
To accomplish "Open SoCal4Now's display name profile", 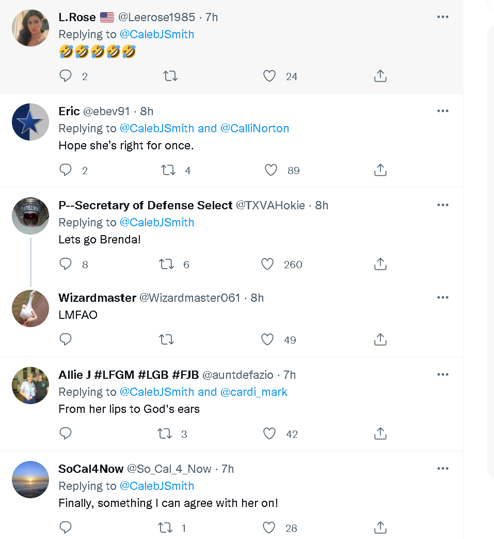I will pos(91,469).
